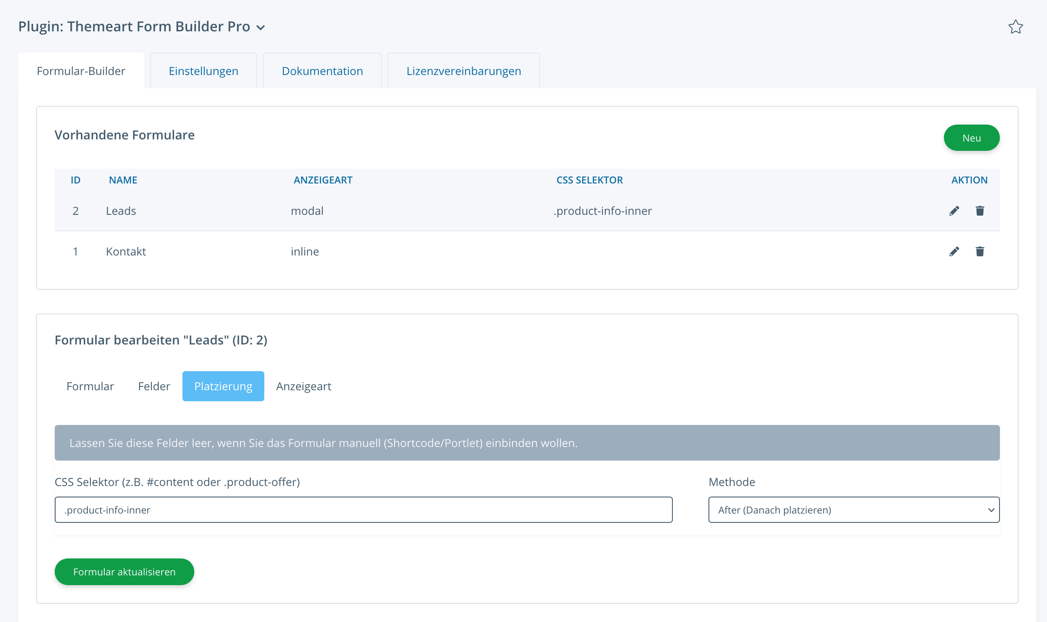This screenshot has width=1047, height=622.
Task: Click into the CSS Selektor input field
Action: 364,510
